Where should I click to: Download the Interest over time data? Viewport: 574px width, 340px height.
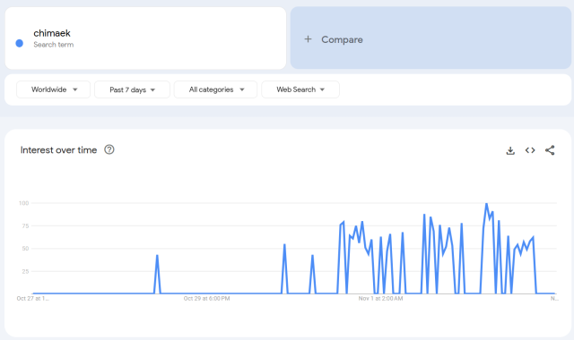(x=510, y=150)
